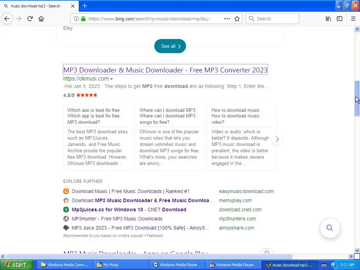Click horizontal scrollbar right arrow
Screen dimensions: 360x270
[351, 256]
